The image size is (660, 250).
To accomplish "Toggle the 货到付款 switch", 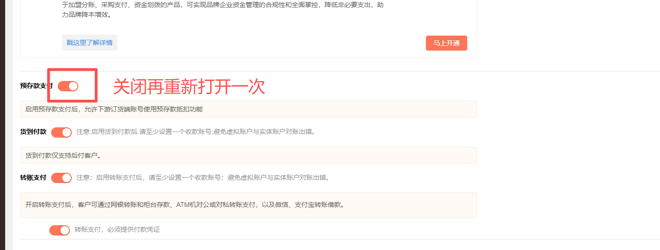I will click(x=61, y=132).
